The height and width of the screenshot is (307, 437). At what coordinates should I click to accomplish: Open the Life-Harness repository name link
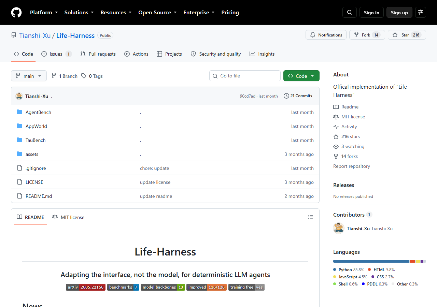pyautogui.click(x=75, y=35)
